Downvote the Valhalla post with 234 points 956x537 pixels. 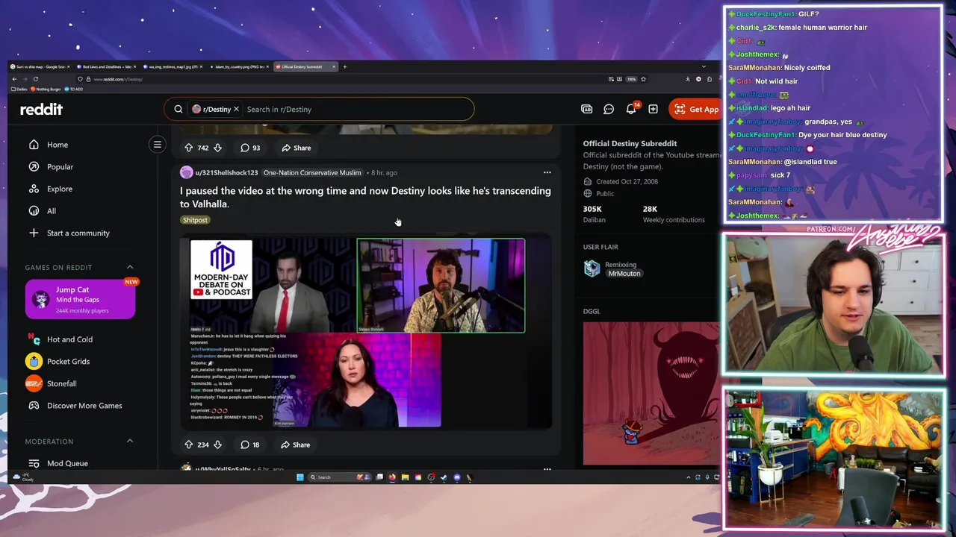[217, 445]
